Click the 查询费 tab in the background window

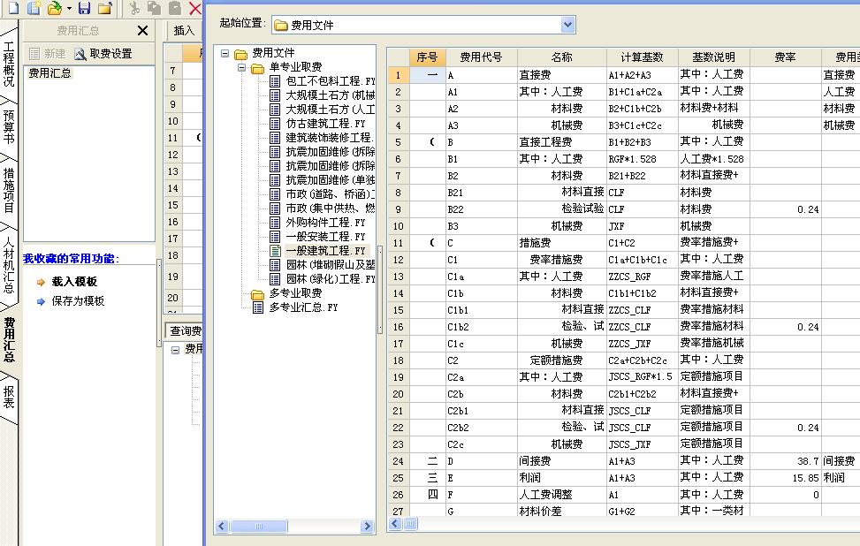tap(185, 330)
